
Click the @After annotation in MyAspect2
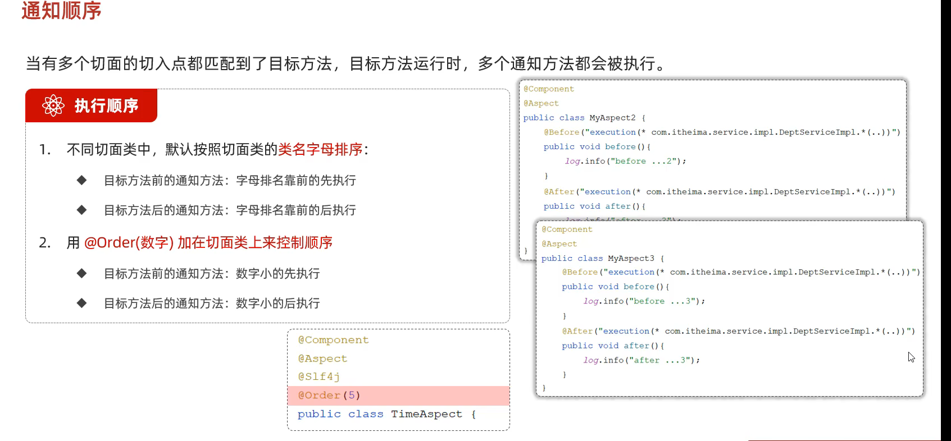point(559,192)
